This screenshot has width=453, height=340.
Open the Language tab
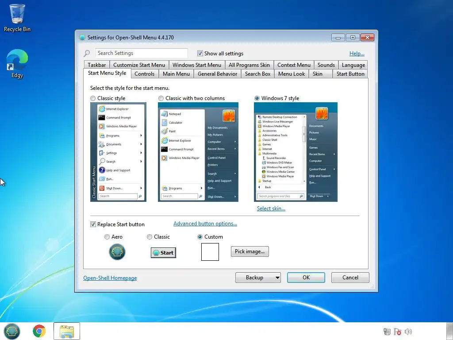click(353, 65)
